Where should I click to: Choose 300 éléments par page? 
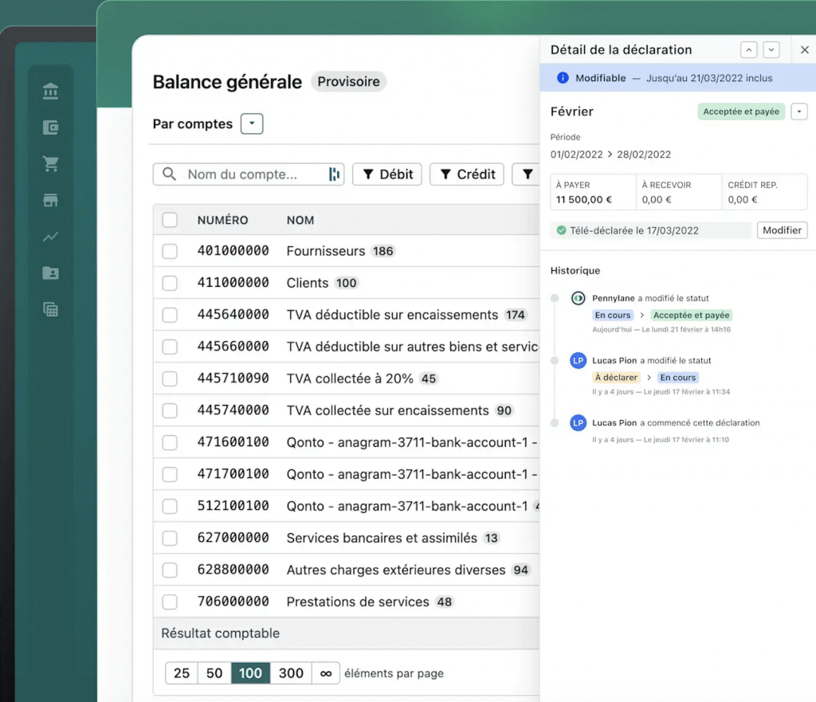291,673
